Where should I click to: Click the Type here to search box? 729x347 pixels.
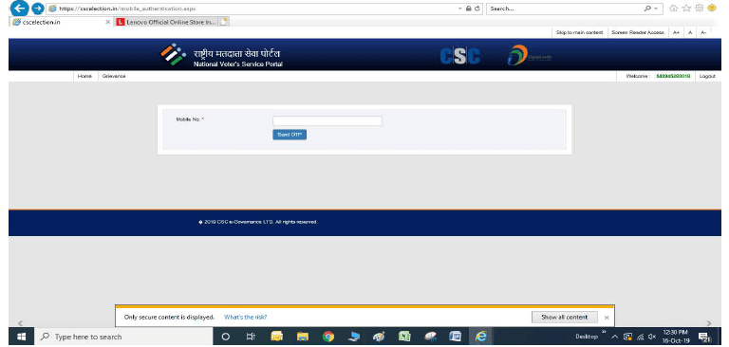[123, 337]
